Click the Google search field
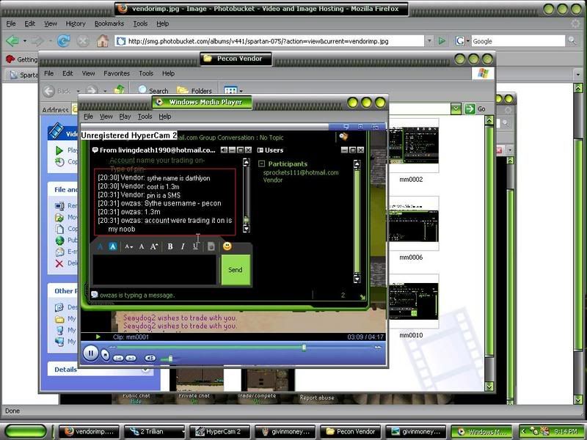587x440 pixels. click(x=518, y=41)
